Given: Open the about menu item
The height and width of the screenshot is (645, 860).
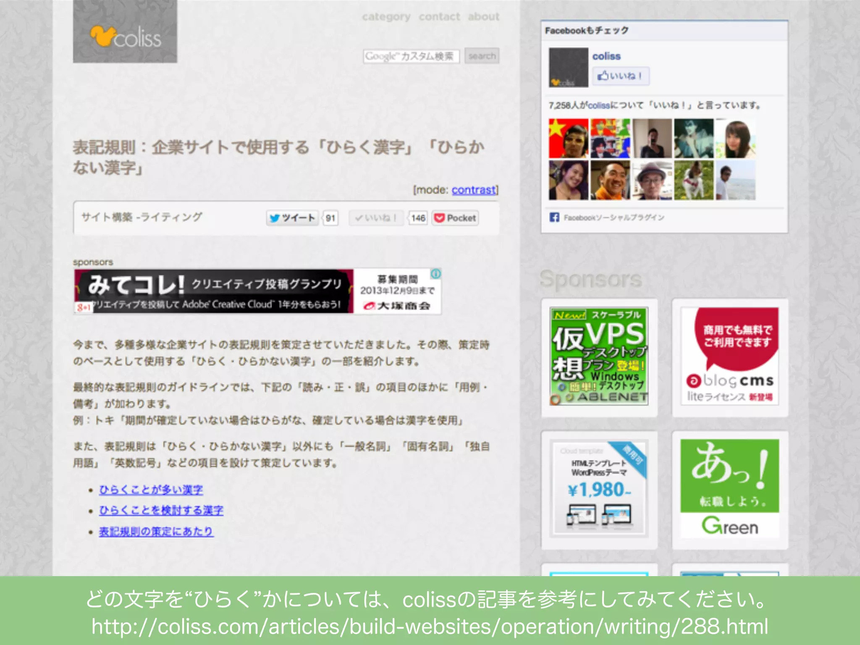Looking at the screenshot, I should click(483, 17).
